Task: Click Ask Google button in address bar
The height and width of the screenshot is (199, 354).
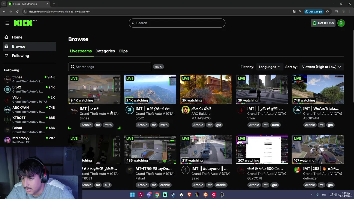Action: click(314, 12)
